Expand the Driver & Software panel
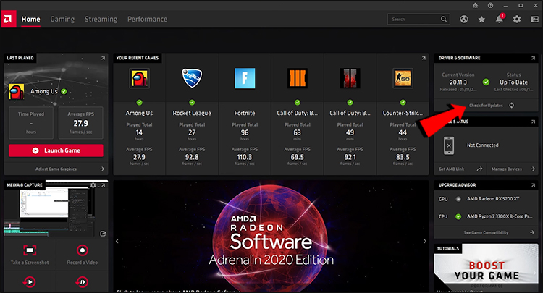This screenshot has height=293, width=543. [534, 58]
